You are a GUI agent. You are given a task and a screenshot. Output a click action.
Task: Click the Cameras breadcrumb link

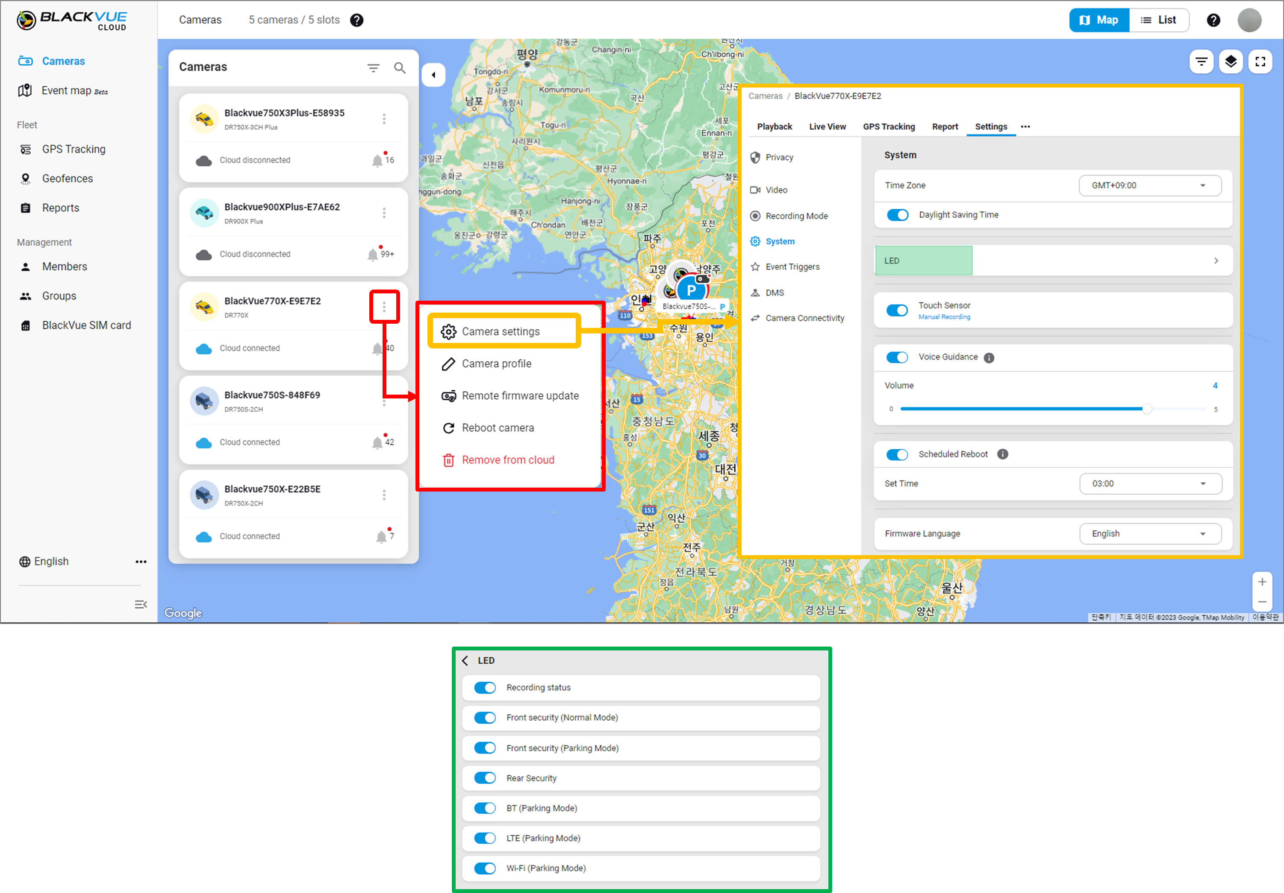[765, 96]
